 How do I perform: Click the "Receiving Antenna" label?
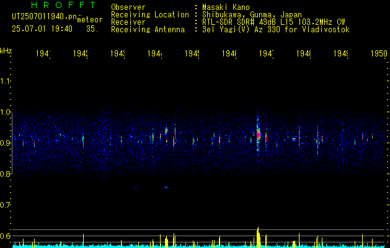point(148,30)
